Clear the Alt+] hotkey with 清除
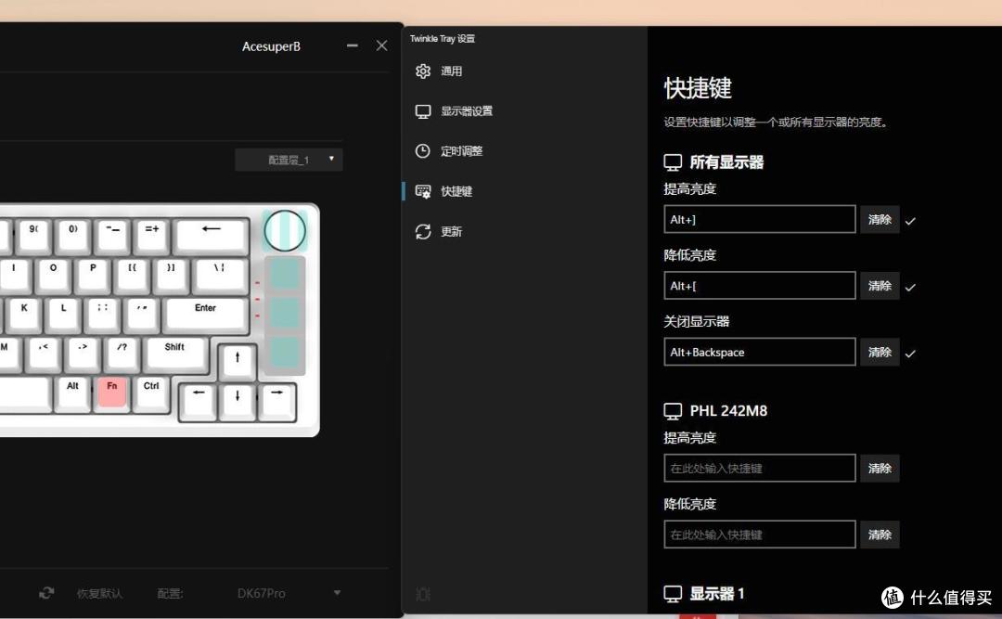Screen dimensions: 1002x619 (x=880, y=219)
